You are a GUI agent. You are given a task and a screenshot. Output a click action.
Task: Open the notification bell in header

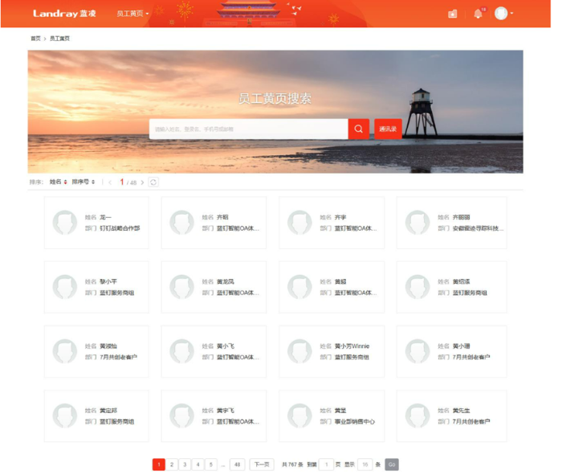pyautogui.click(x=478, y=14)
